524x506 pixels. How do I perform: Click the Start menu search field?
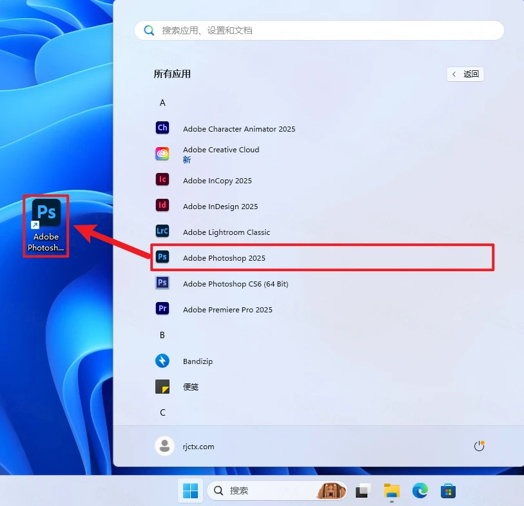coord(318,30)
